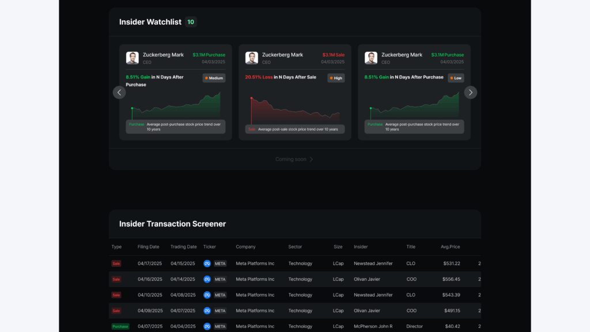Sort by the Insider column header
This screenshot has width=590, height=332.
pyautogui.click(x=361, y=247)
